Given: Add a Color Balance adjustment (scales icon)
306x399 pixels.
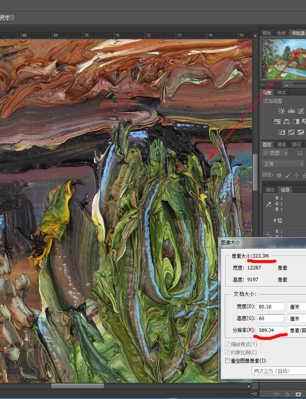Looking at the screenshot, I should point(287,121).
